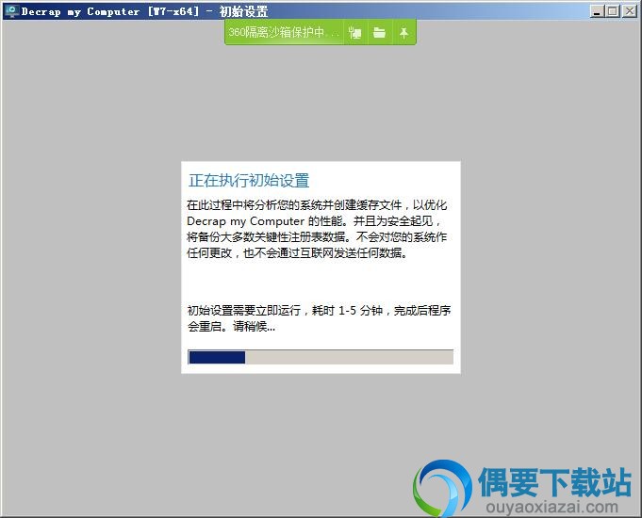Screen dimensions: 642x518
Task: Minimize the Decrap my Computer window
Action: 597,11
